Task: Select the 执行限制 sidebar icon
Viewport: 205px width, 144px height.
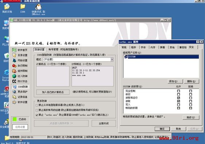Action: 14,66
